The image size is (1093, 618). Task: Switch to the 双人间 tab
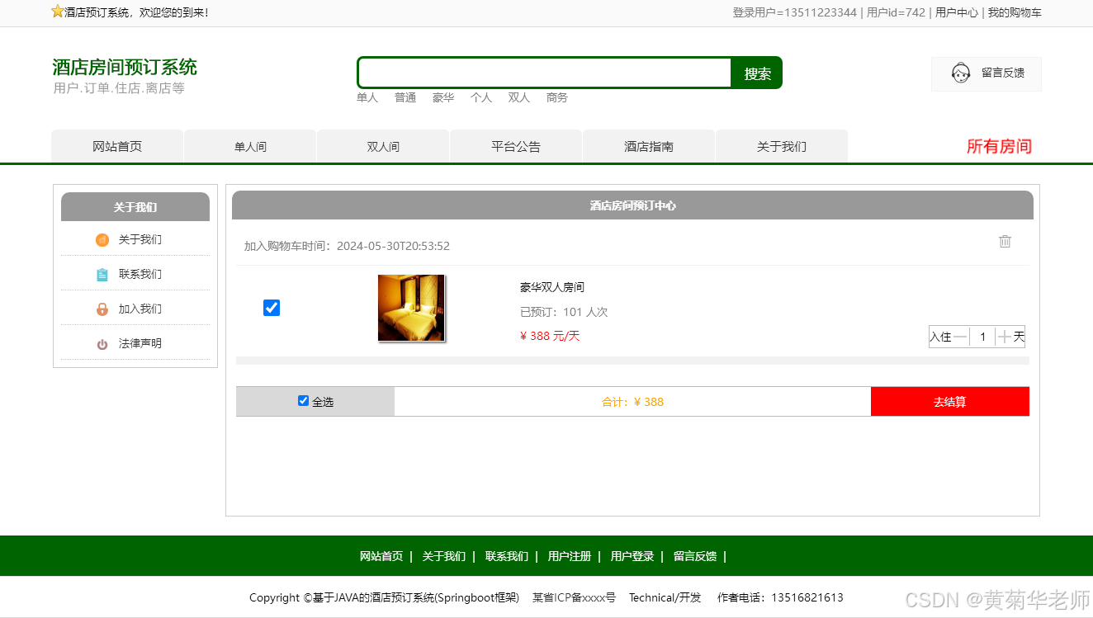(x=382, y=146)
